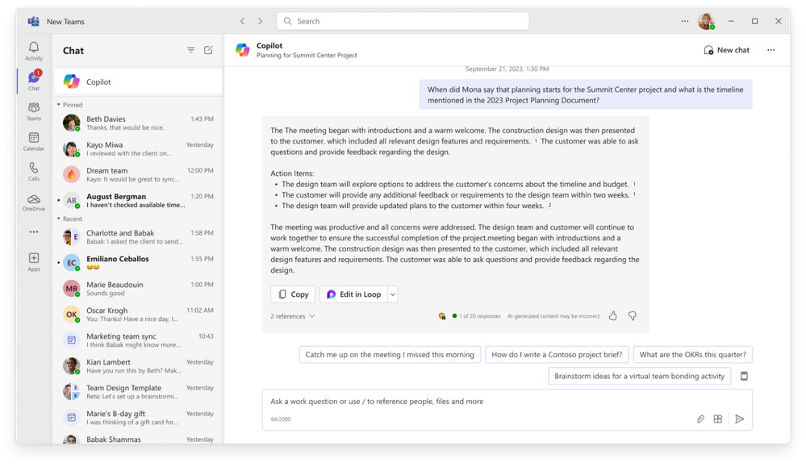Click citation 1 after 'timeline and budget'
Viewport: 806px width, 467px height.
(634, 184)
